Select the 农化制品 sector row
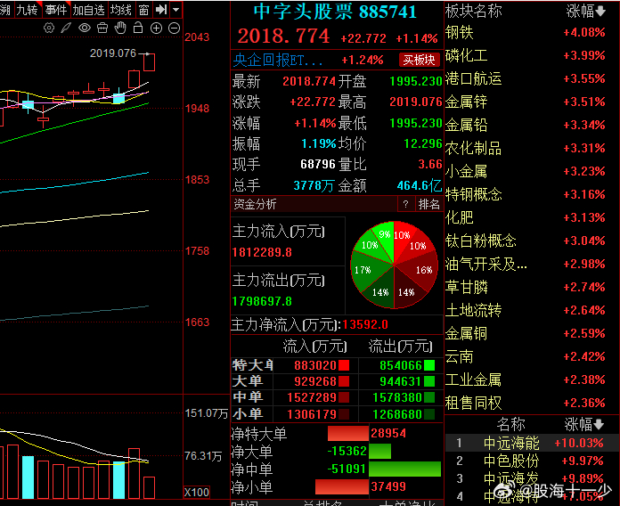The height and width of the screenshot is (506, 620). click(532, 148)
